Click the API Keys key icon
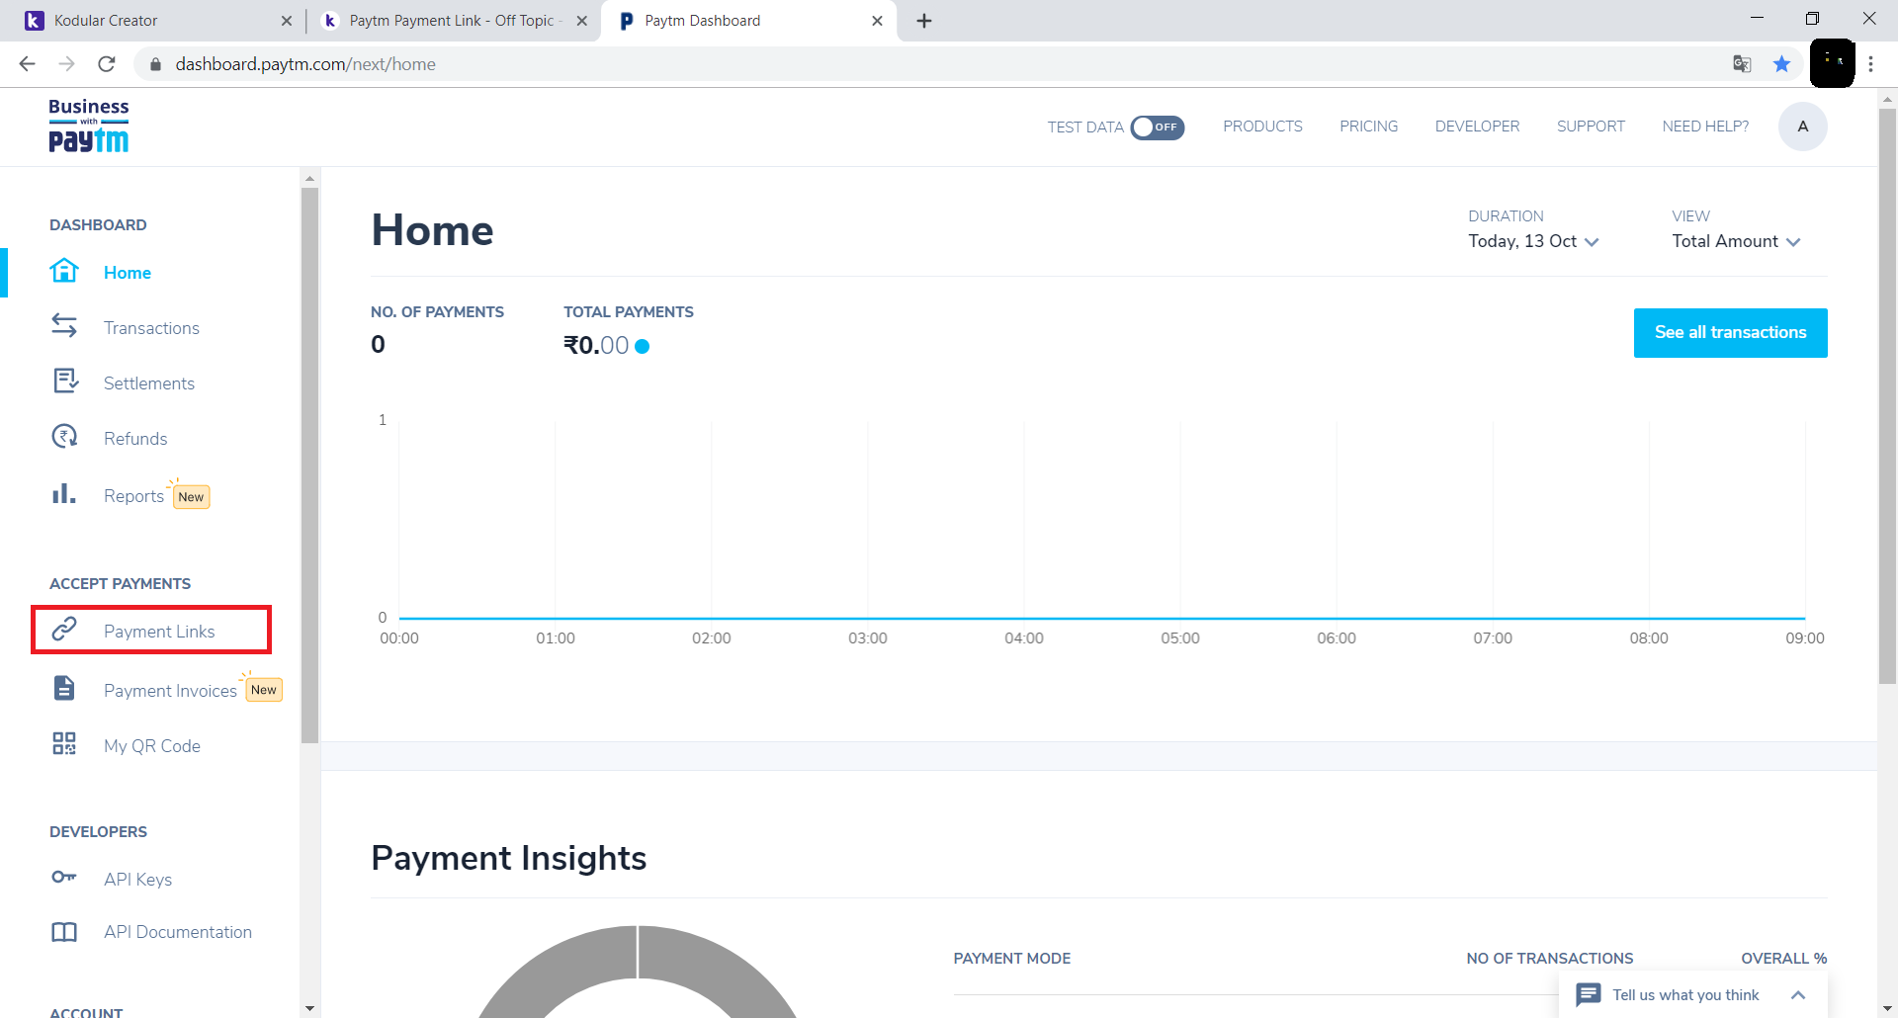Image resolution: width=1898 pixels, height=1018 pixels. point(64,878)
